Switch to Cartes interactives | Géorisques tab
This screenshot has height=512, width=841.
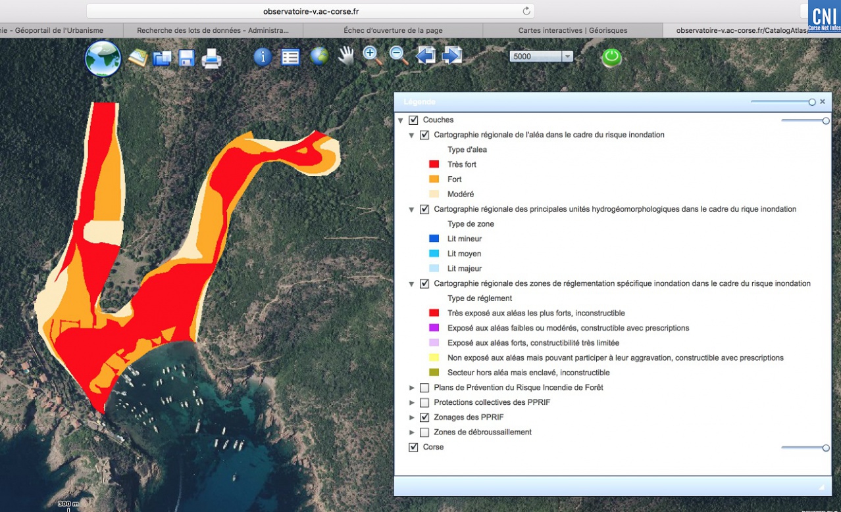pos(573,30)
